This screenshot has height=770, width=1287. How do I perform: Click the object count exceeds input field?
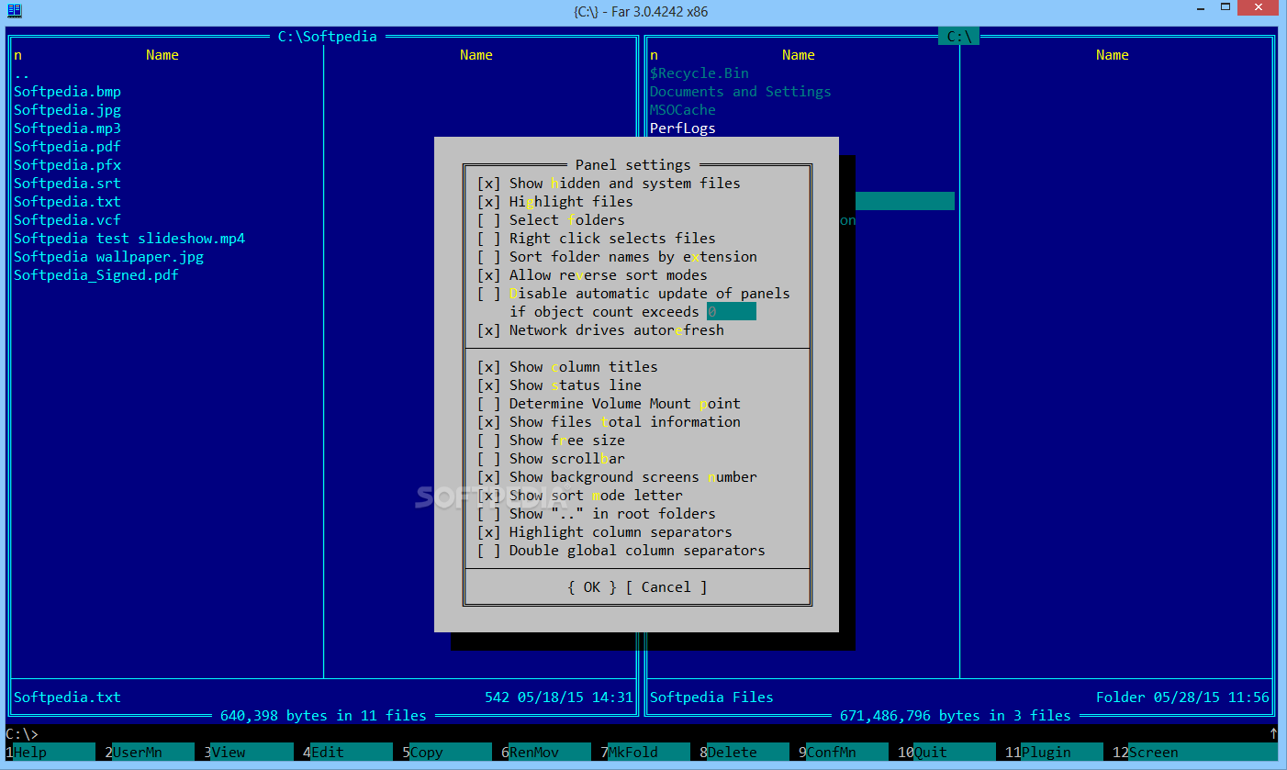[732, 312]
